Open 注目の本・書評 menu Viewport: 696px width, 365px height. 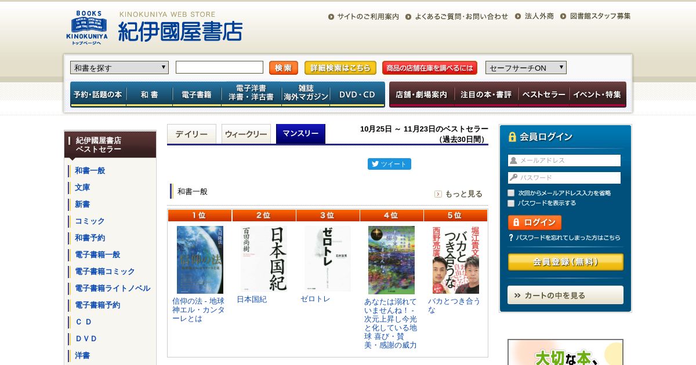[x=486, y=94]
